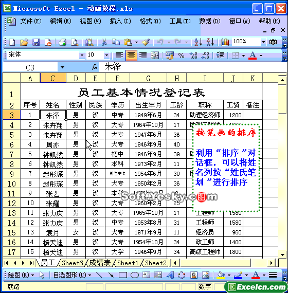
Task: Select row 3 header
Action: coord(11,115)
